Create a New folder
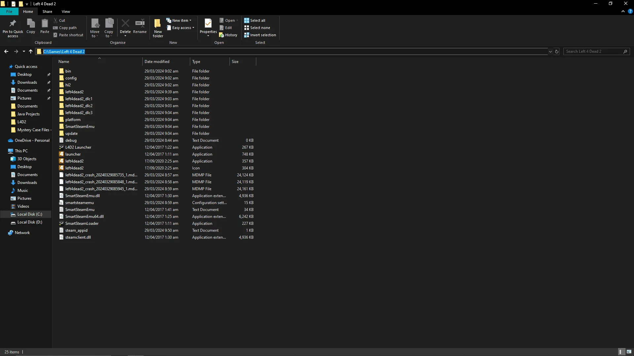The width and height of the screenshot is (634, 356). point(158,28)
